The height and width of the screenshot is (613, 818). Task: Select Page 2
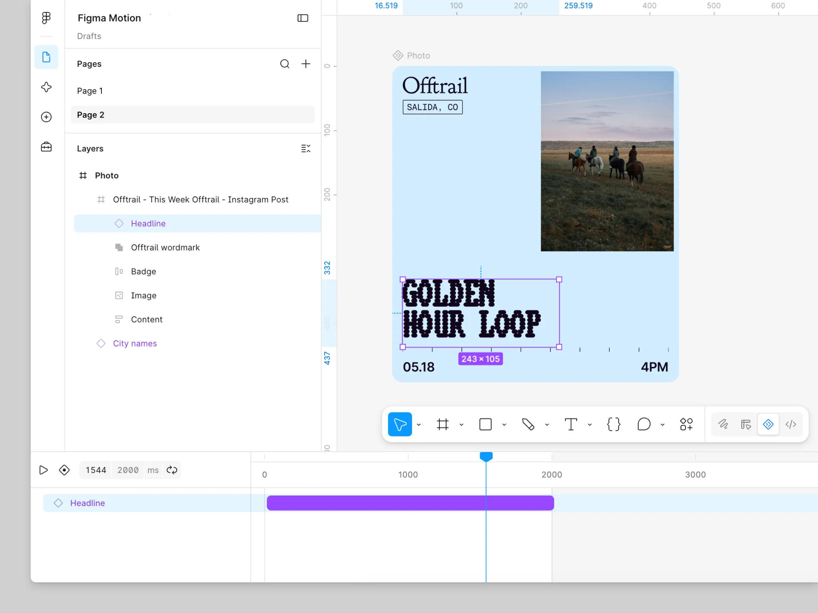click(x=193, y=115)
